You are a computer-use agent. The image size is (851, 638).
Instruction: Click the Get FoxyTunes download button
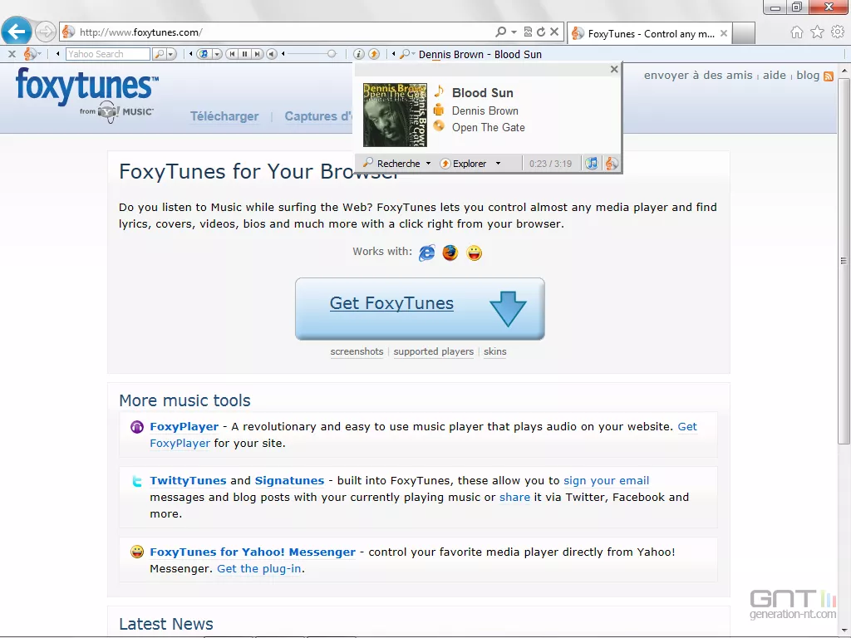(x=420, y=308)
